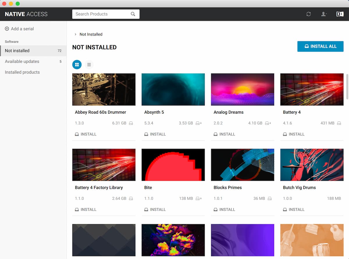The width and height of the screenshot is (349, 259).
Task: Click the Battery 4 artwork thumbnail
Action: tap(312, 90)
